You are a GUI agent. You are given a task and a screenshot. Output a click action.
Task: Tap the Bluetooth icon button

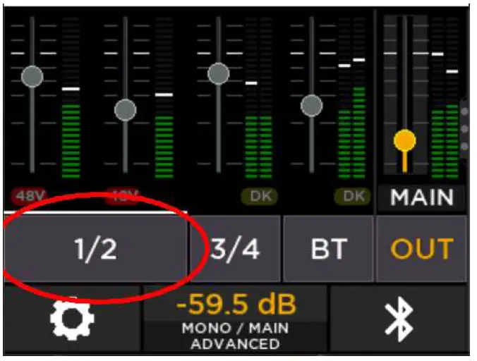point(399,319)
